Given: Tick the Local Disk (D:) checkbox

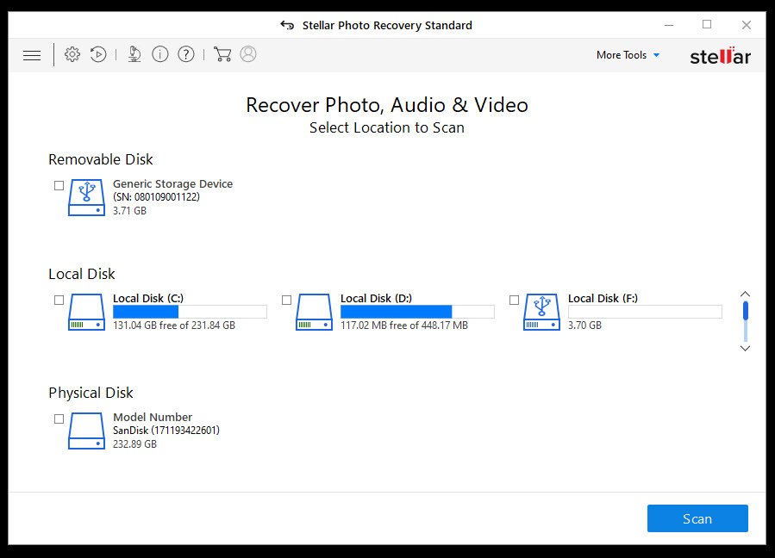Looking at the screenshot, I should (286, 300).
